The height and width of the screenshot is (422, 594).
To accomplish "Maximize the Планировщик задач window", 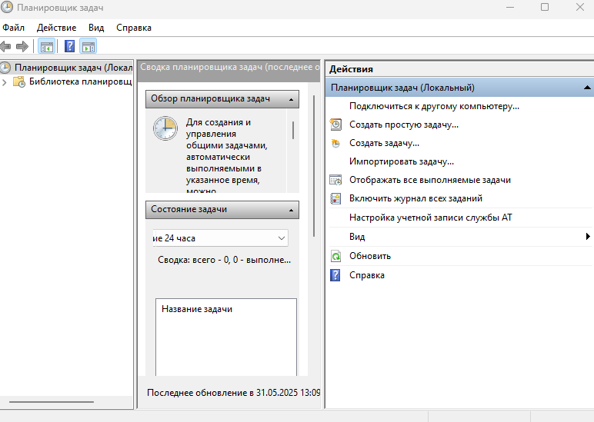I will 545,7.
